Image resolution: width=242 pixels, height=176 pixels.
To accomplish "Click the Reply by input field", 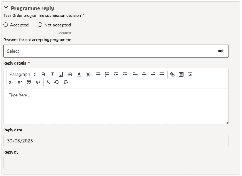I will pyautogui.click(x=97, y=163).
